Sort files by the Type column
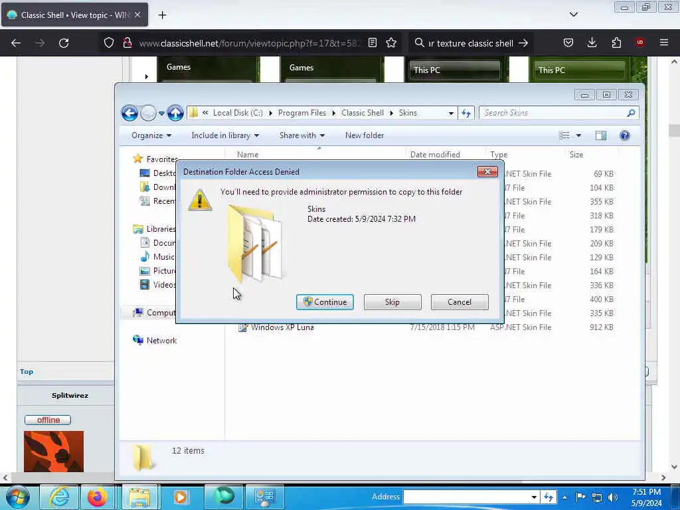Image resolution: width=680 pixels, height=510 pixels. (499, 155)
